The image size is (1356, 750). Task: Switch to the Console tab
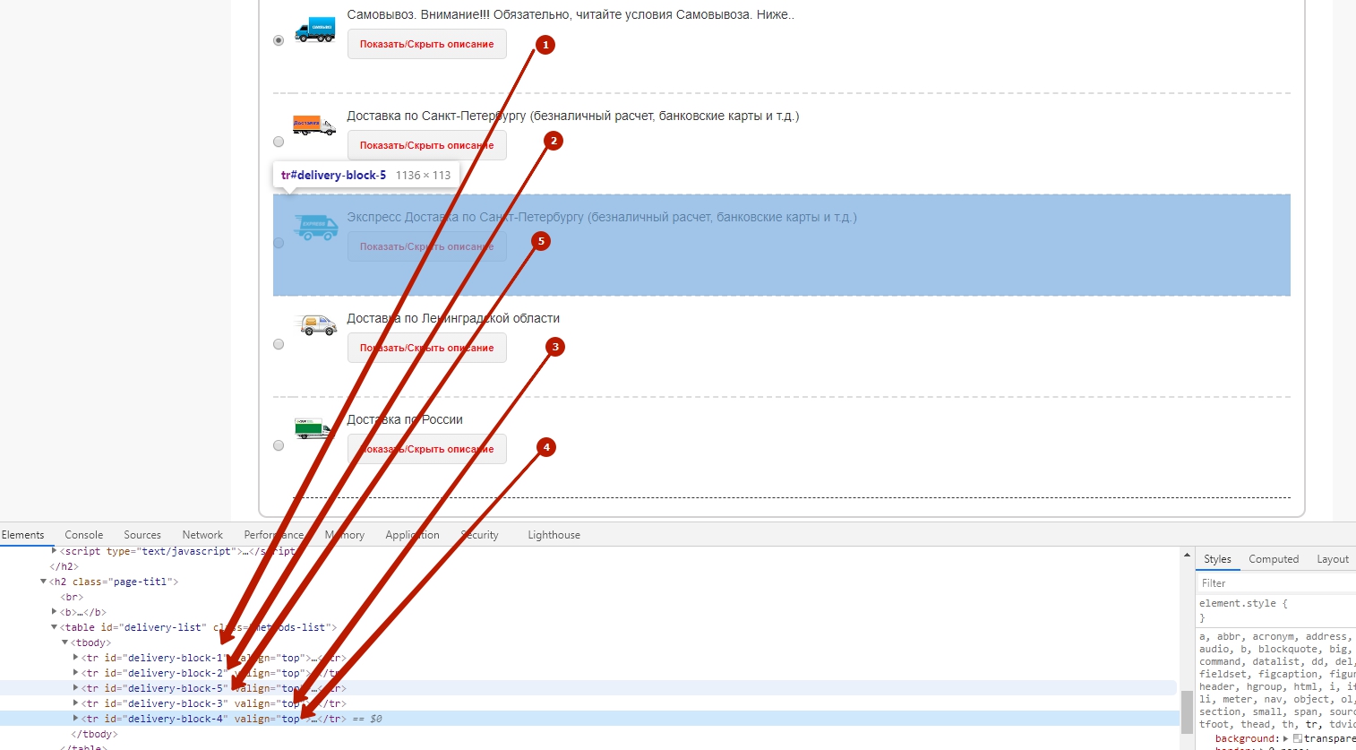click(83, 535)
